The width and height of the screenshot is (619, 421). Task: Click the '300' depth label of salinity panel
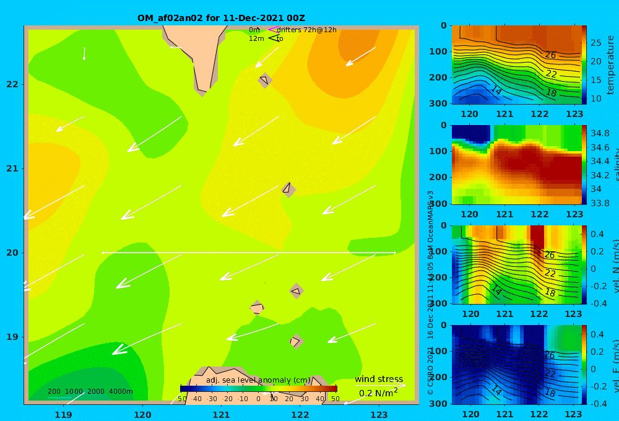tap(438, 204)
